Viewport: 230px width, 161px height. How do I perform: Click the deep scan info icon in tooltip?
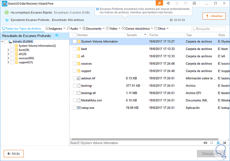point(97,9)
